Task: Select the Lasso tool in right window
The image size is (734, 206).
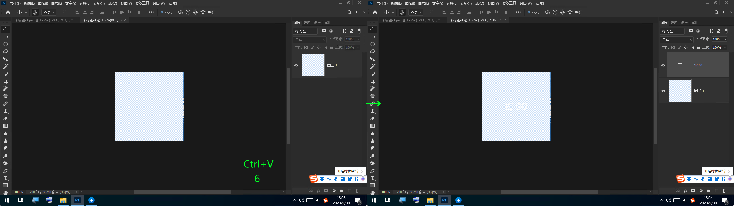Action: click(372, 51)
